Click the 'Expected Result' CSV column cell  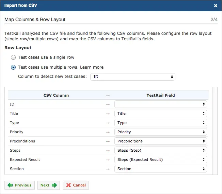click(56, 160)
